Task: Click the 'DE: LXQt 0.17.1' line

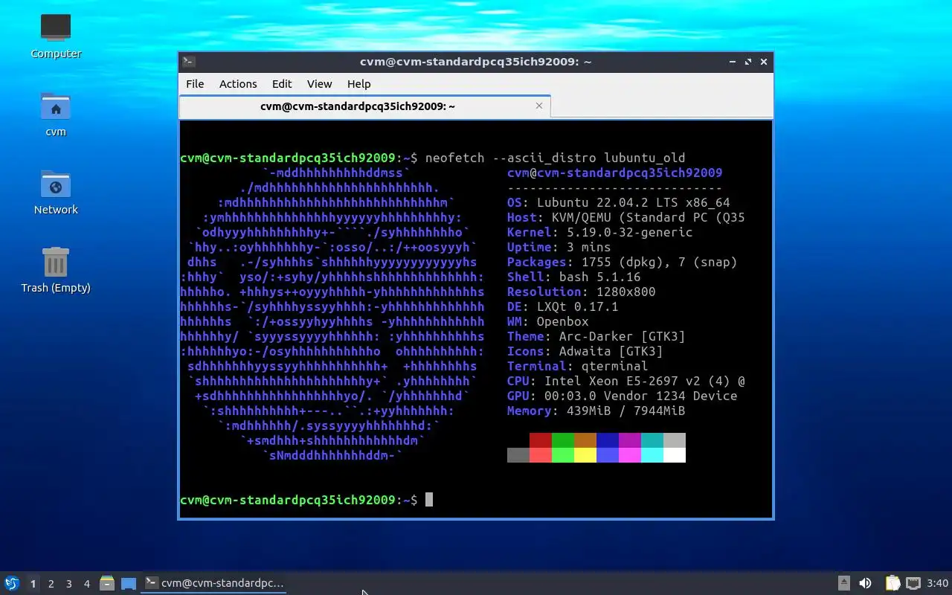Action: pos(563,306)
